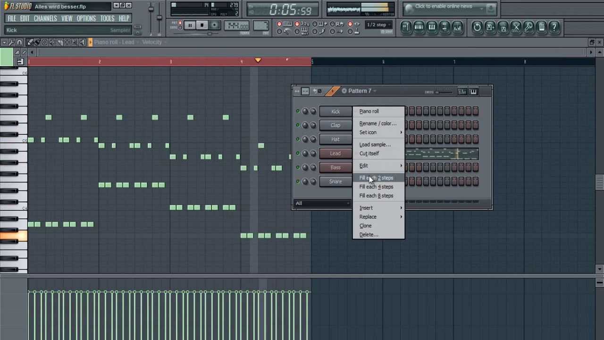Viewport: 604px width, 340px height.
Task: Click the orange playhead marker on timeline
Action: tap(258, 60)
